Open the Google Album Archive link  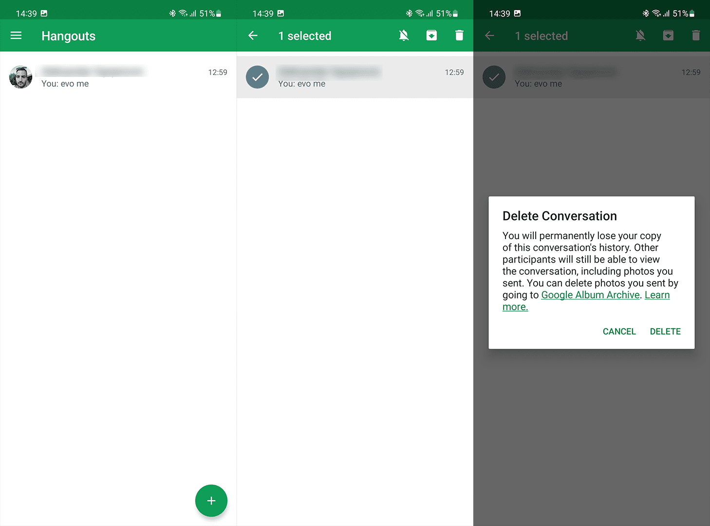(590, 295)
